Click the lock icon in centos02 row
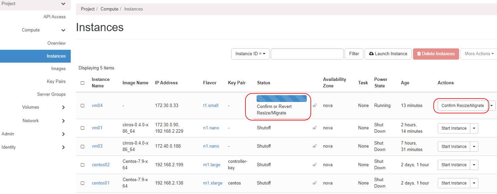Viewport: 497px width, 194px height. point(315,165)
